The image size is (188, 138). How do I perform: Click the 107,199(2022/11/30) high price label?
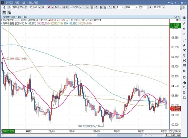[17, 59]
